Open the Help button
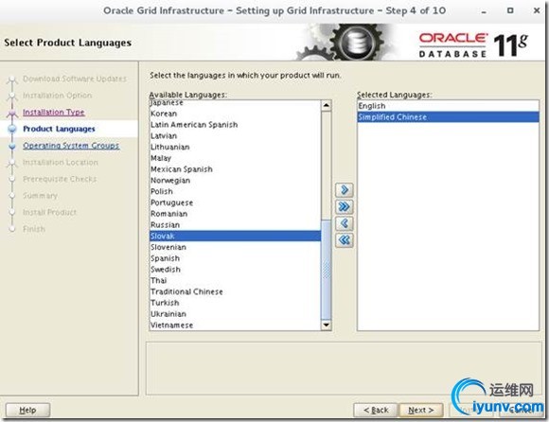This screenshot has width=549, height=422. coord(27,410)
